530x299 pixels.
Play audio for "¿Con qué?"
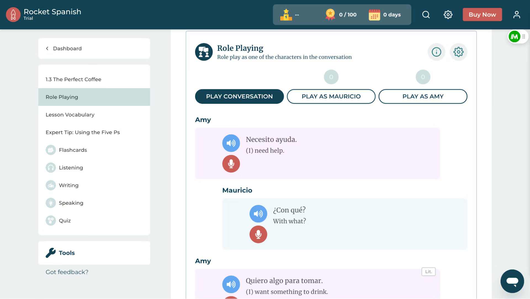(258, 214)
